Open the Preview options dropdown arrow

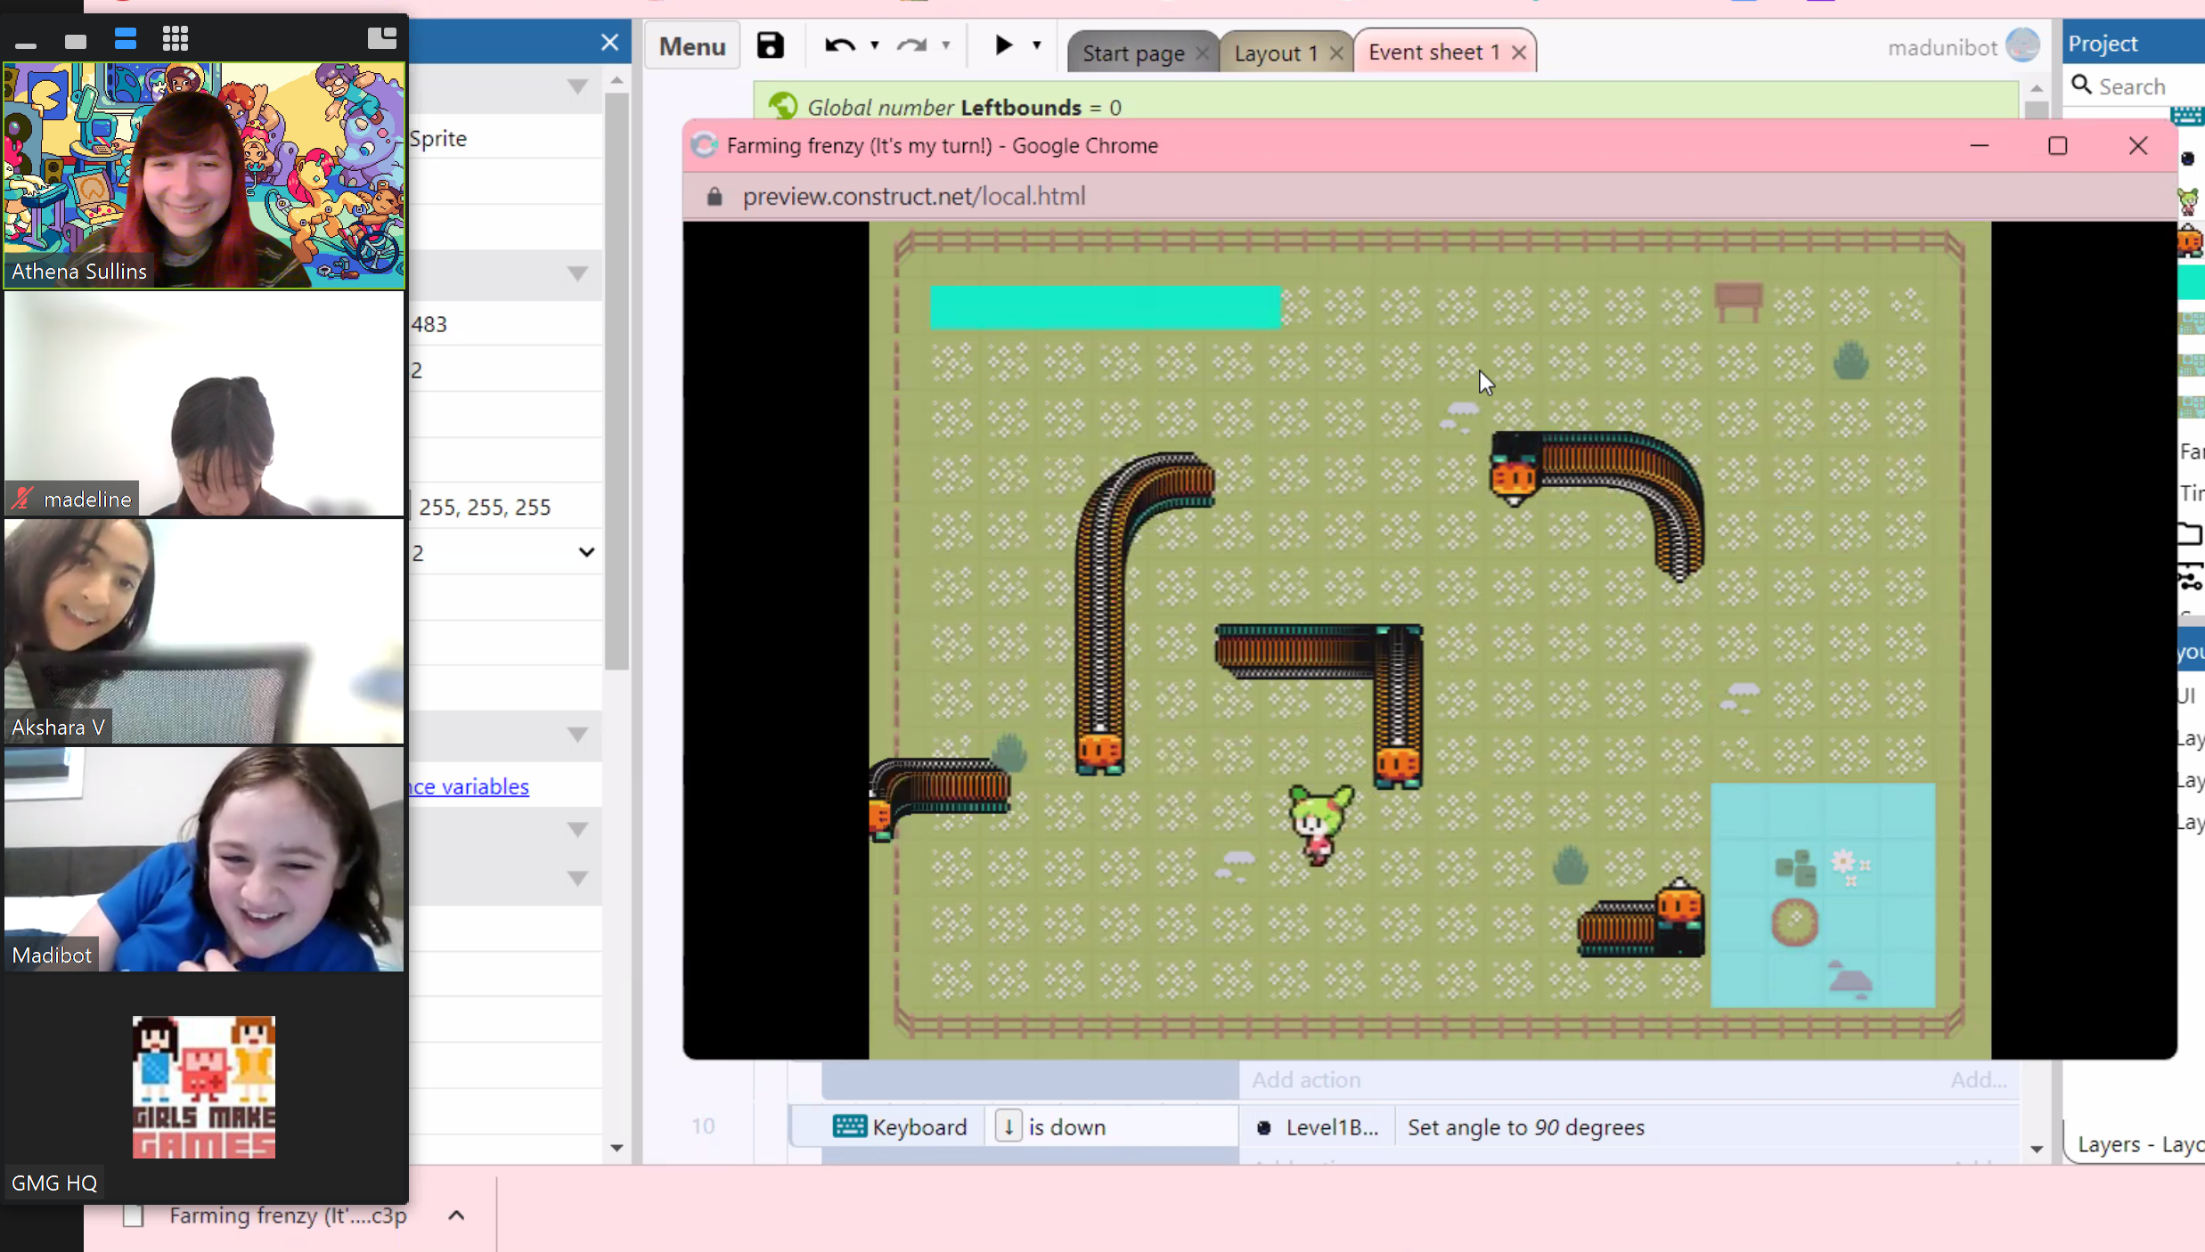click(1037, 45)
